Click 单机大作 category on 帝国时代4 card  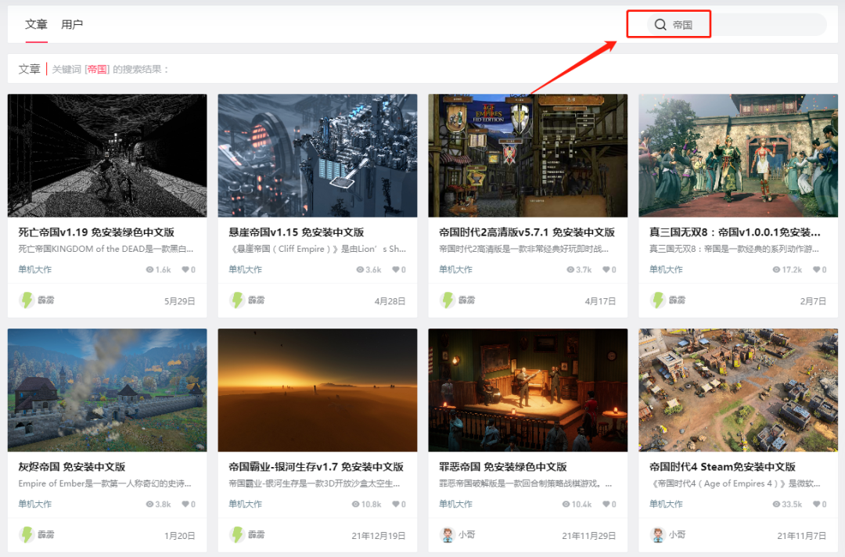pyautogui.click(x=666, y=504)
